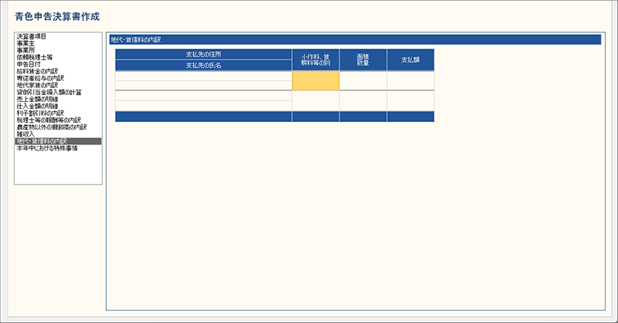Click highlighted 地代・賃借料の内訳 list entry
The height and width of the screenshot is (323, 618).
tap(58, 141)
